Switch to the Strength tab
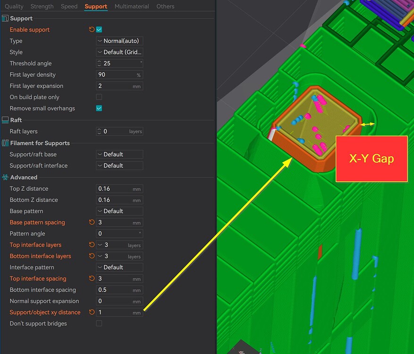Viewport: 414px width, 354px height. coord(42,6)
